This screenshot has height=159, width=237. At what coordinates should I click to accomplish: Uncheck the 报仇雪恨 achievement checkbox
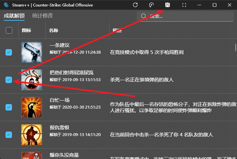pyautogui.click(x=9, y=135)
